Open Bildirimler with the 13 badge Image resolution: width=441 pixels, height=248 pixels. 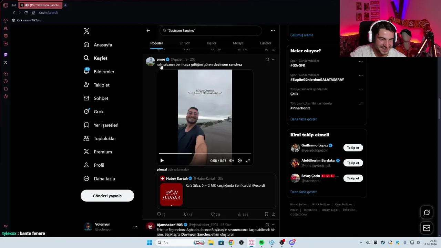99,72
